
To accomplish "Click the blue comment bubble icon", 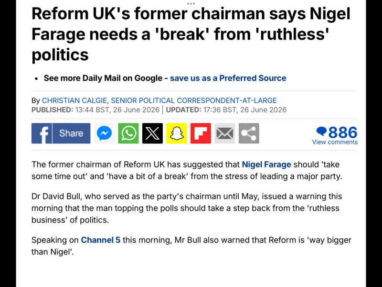I will coord(321,131).
